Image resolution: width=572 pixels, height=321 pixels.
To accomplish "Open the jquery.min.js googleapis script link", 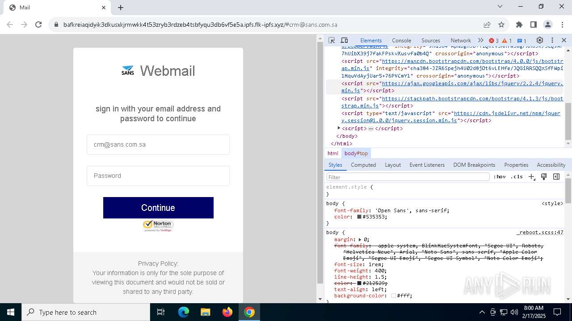I will tap(452, 87).
